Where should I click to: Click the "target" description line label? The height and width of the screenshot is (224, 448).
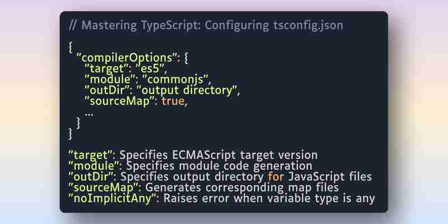point(91,156)
